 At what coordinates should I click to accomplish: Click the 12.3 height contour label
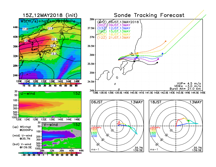(54, 54)
